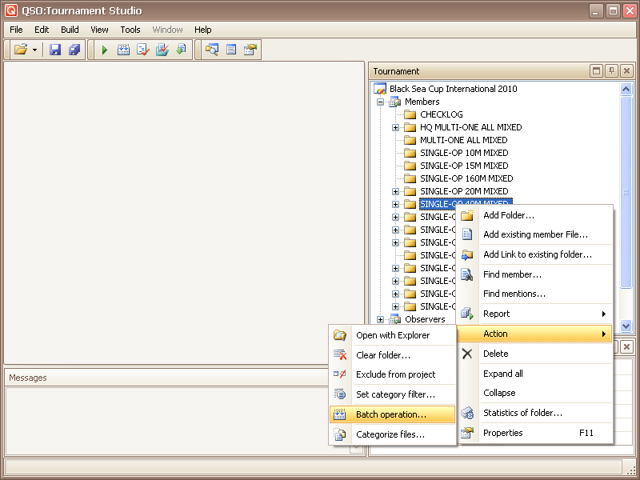Click Black Sea Cup International 2010 root

pos(453,89)
